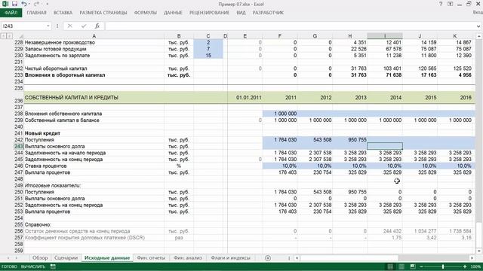Switch to Normal view
This screenshot has height=271, width=483.
[x=390, y=266]
